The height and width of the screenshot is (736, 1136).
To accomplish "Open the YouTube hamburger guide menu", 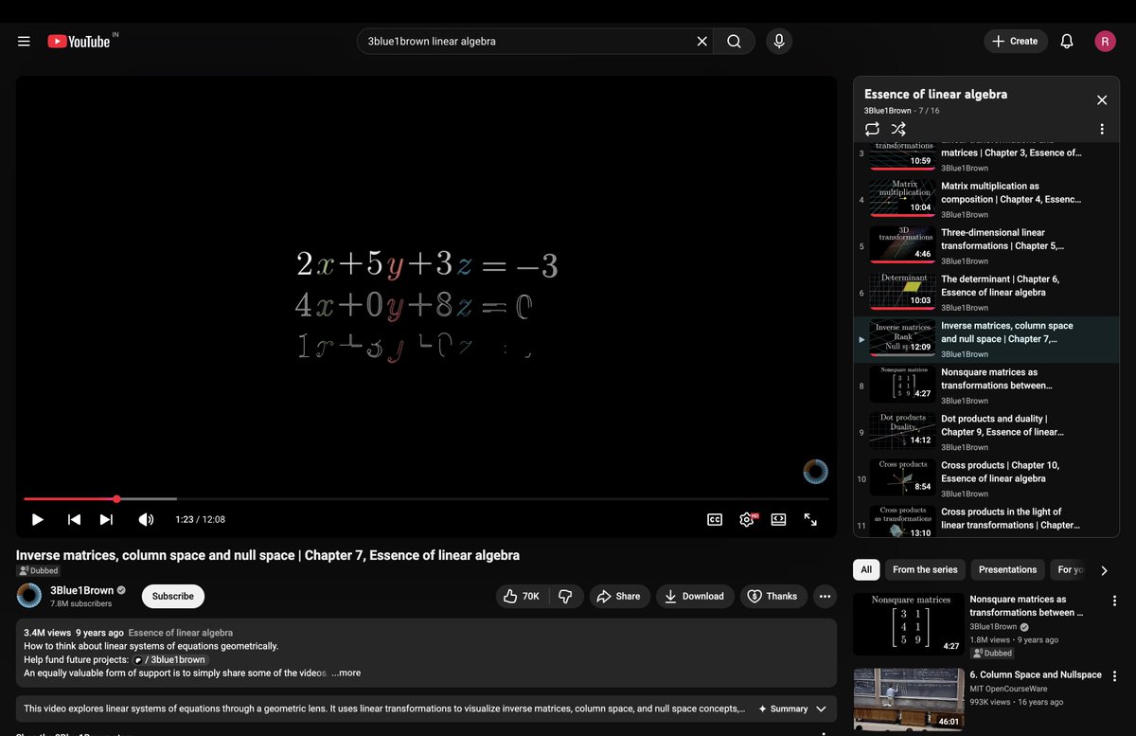I will (x=24, y=42).
